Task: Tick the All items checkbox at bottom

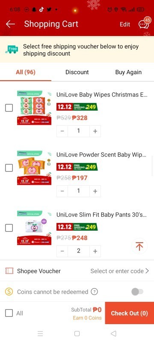Action: click(9, 313)
